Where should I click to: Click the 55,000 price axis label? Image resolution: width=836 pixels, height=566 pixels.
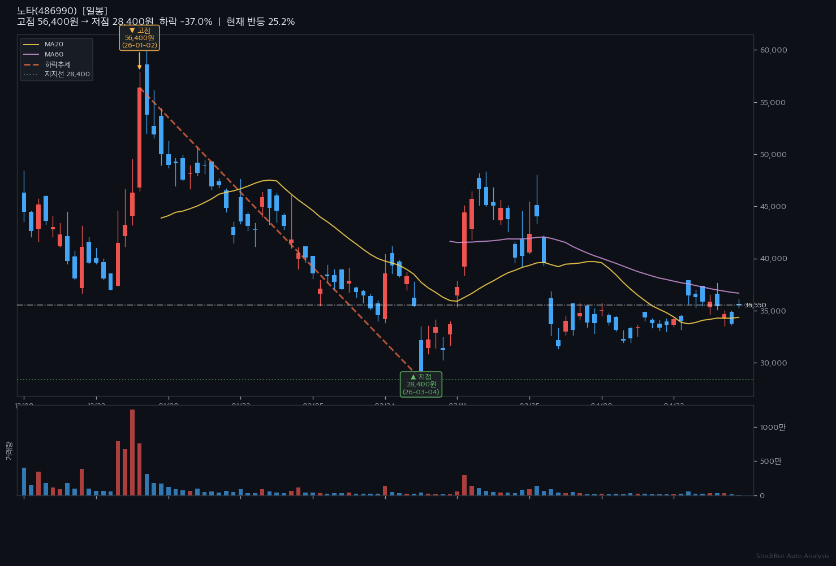[773, 102]
